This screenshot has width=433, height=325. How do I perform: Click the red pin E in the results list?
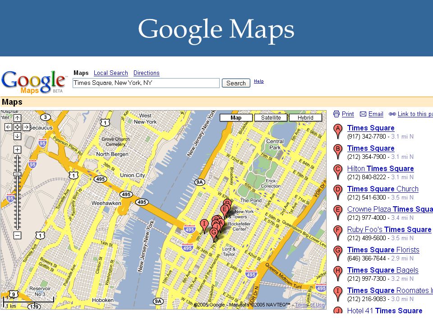point(337,212)
